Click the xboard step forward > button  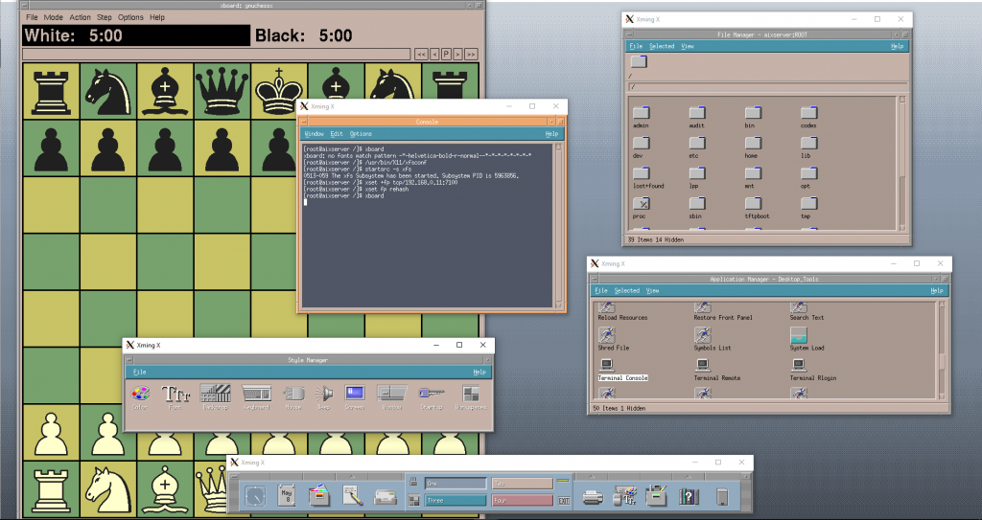click(x=457, y=55)
